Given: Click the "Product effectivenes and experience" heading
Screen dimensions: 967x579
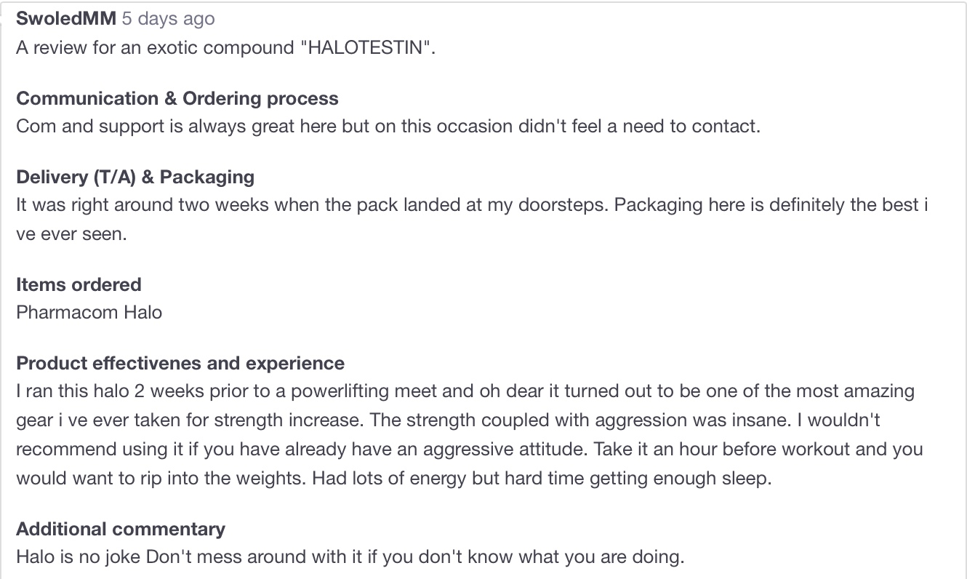Looking at the screenshot, I should point(180,363).
